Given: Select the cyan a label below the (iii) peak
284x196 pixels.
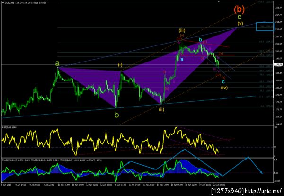Looking at the screenshot, I should coord(182,59).
